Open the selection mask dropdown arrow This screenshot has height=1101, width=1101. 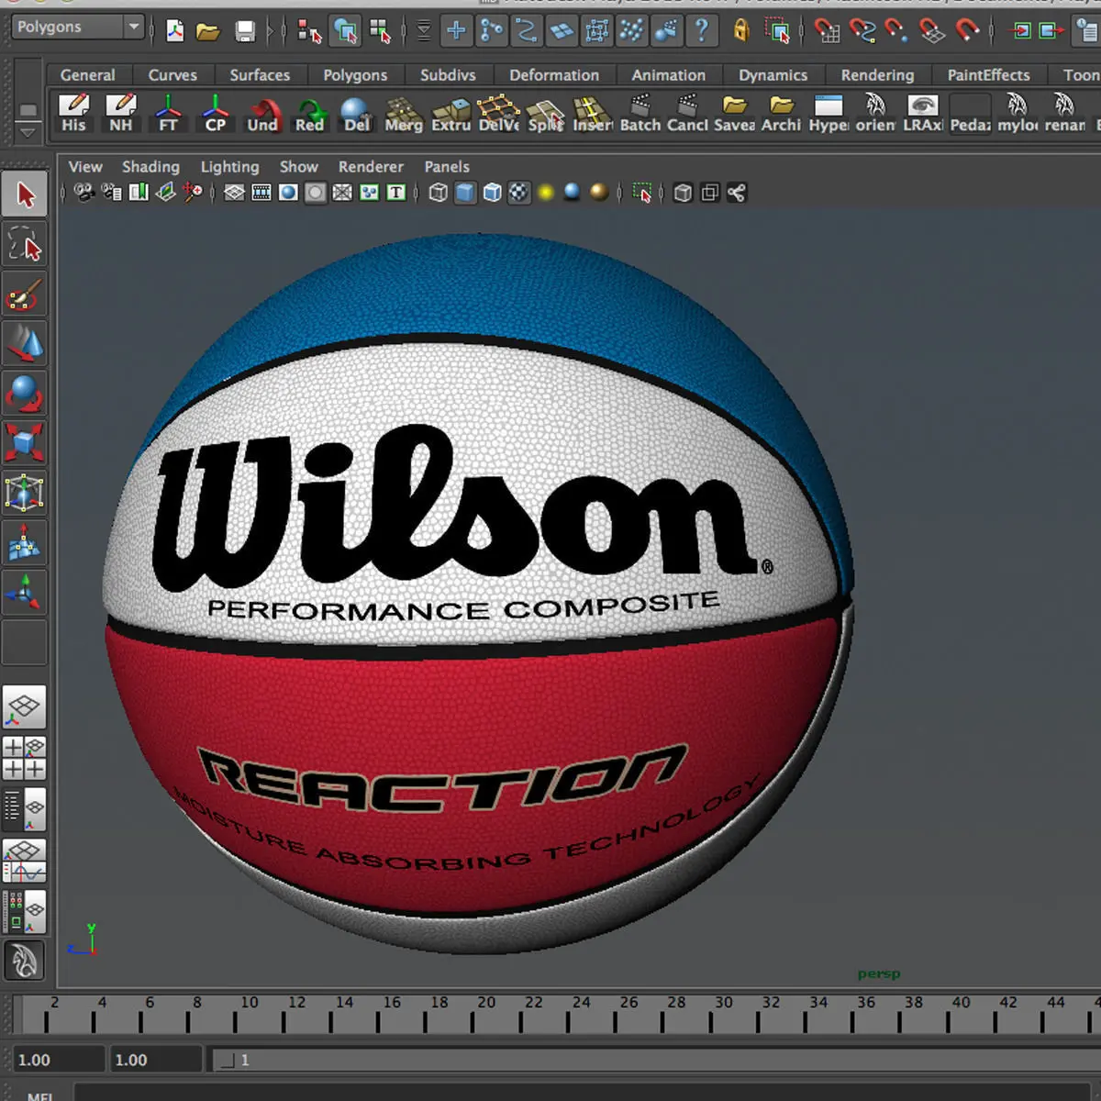[423, 31]
